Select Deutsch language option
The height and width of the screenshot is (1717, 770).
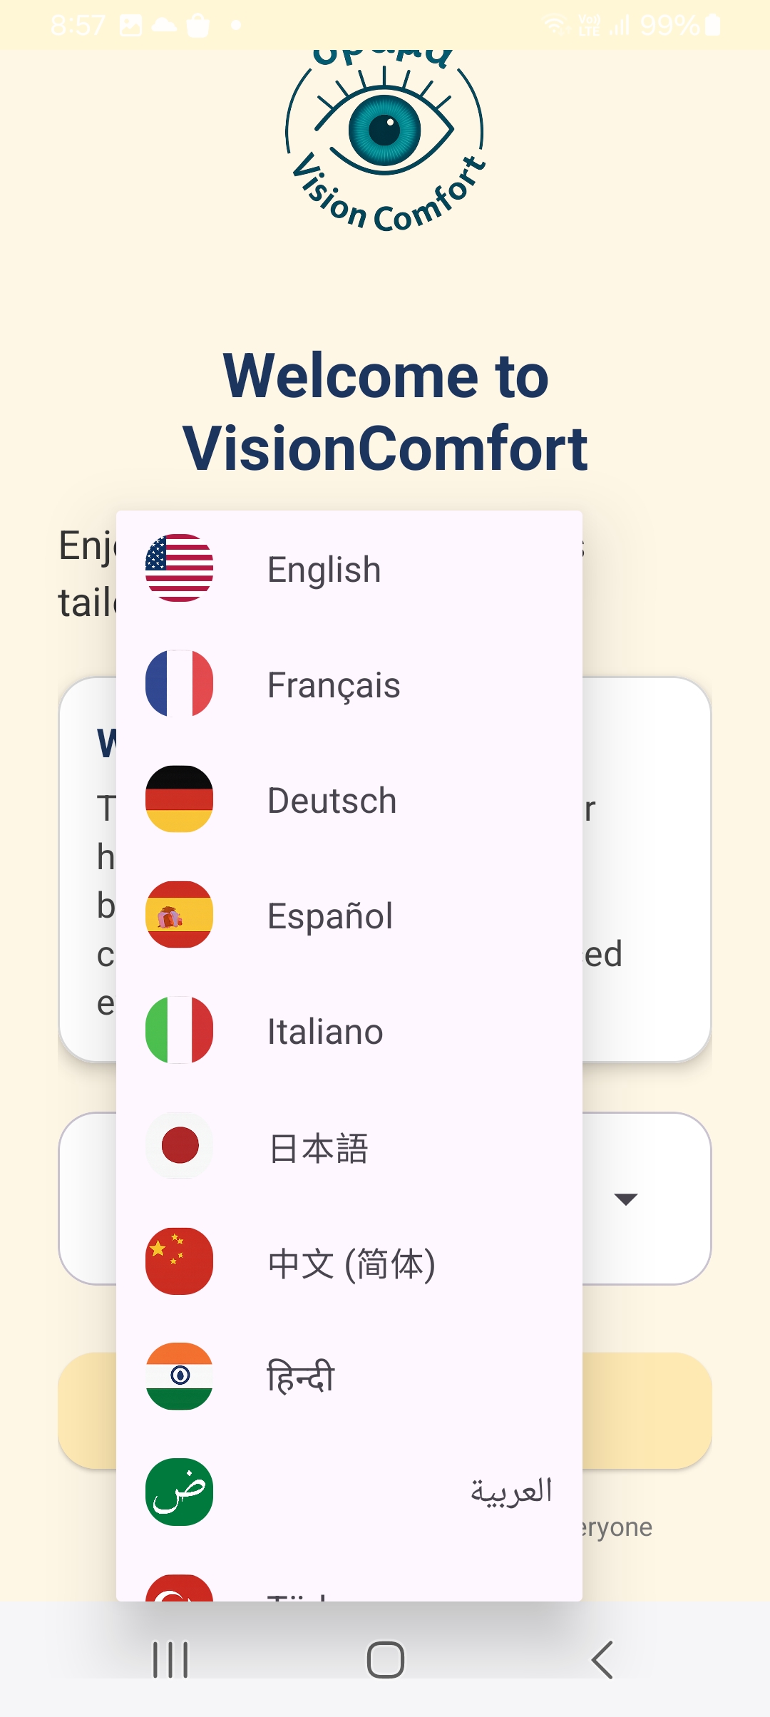pyautogui.click(x=332, y=800)
